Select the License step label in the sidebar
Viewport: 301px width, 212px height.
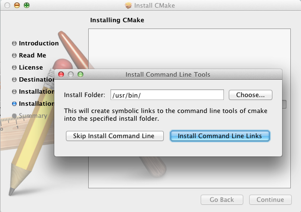[x=31, y=68]
